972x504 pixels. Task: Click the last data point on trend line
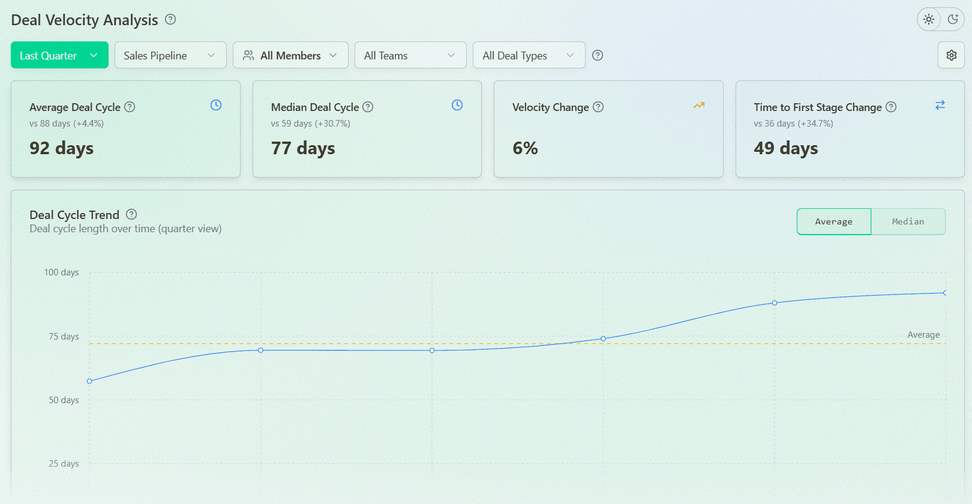pyautogui.click(x=945, y=293)
